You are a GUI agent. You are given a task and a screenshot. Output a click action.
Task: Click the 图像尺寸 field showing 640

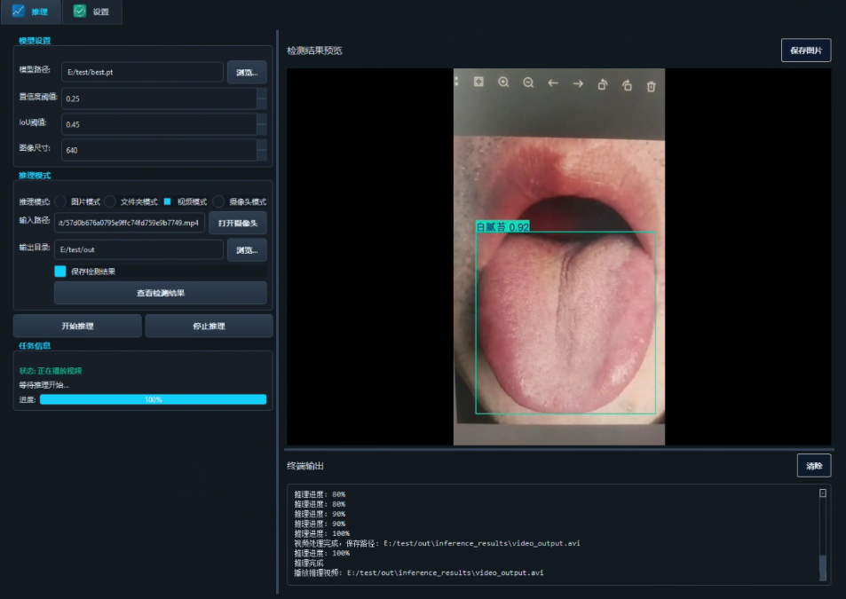(x=159, y=150)
